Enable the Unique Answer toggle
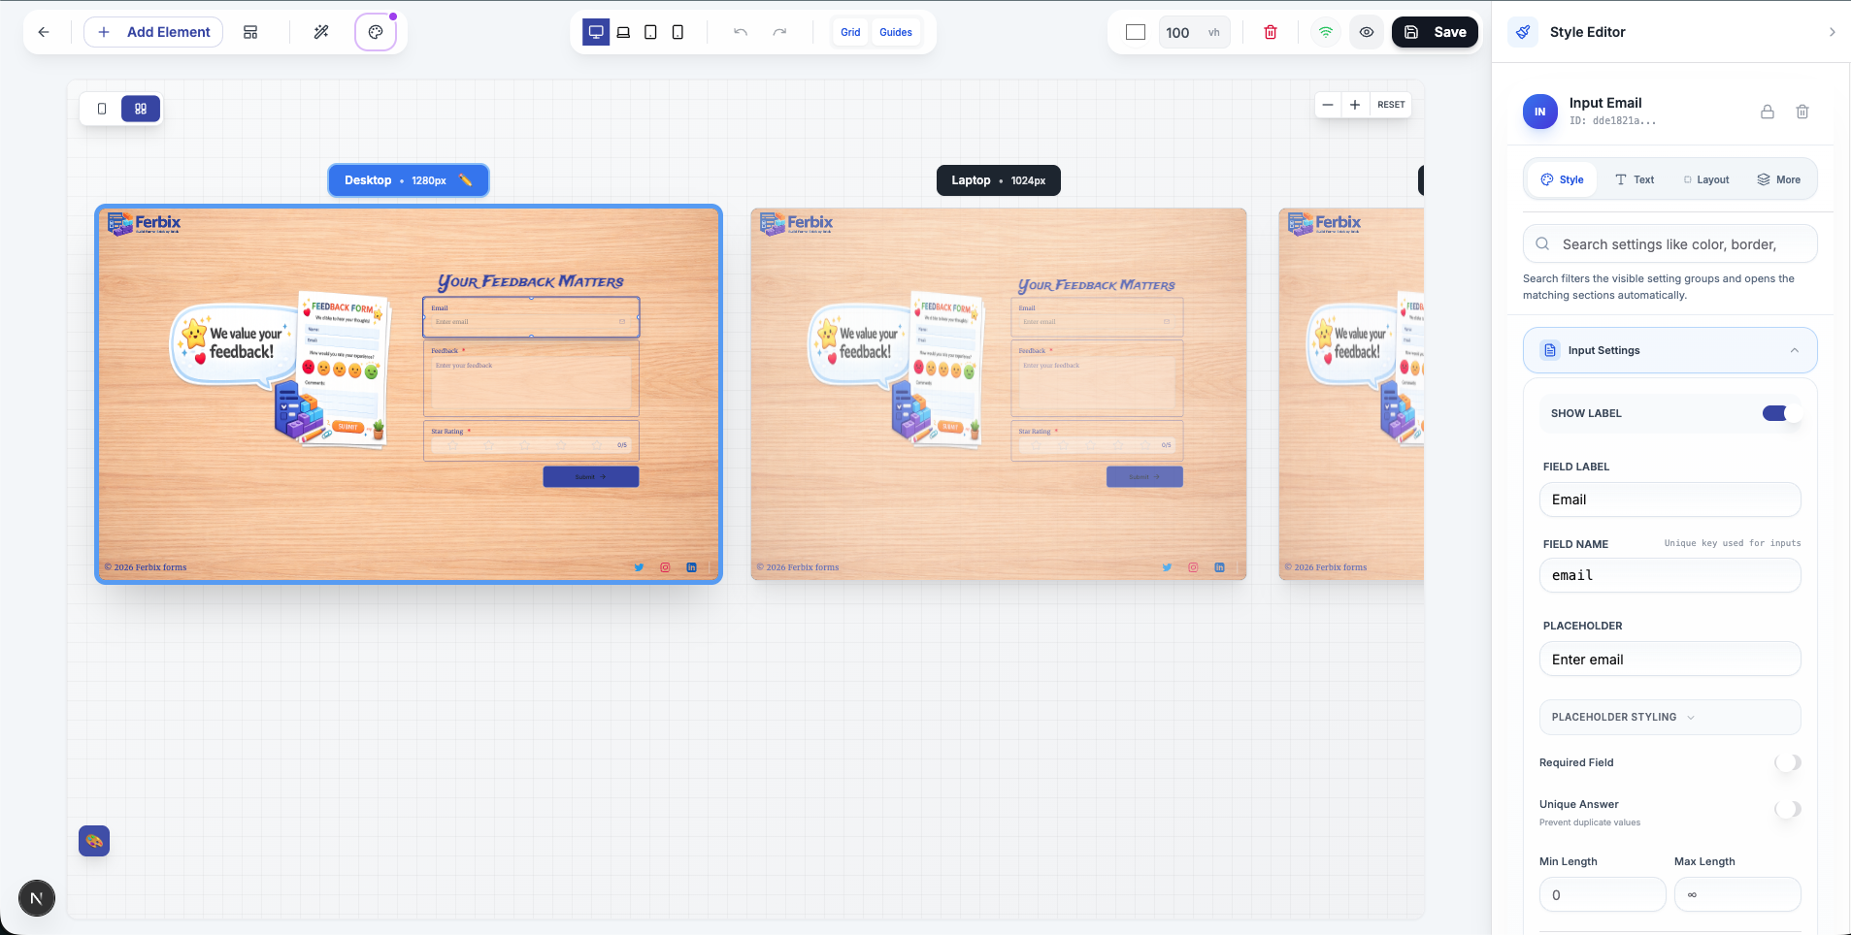This screenshot has height=935, width=1851. pyautogui.click(x=1788, y=809)
